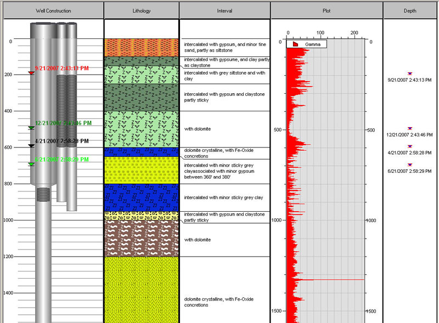The image size is (439, 323).
Task: Click the upper well screen on the casing
Action: click(x=66, y=111)
